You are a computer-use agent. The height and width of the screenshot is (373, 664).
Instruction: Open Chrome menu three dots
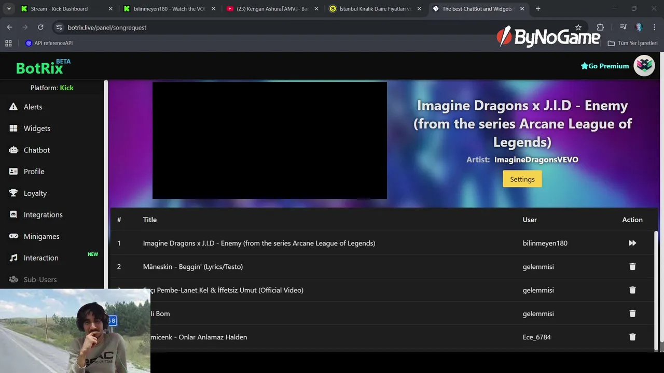click(x=655, y=27)
